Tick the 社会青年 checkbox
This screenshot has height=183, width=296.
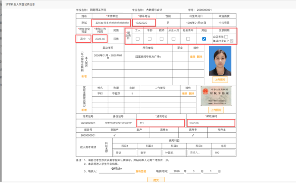point(188,39)
